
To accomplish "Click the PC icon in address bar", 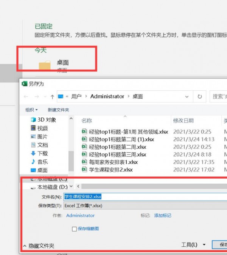I will coord(61,96).
